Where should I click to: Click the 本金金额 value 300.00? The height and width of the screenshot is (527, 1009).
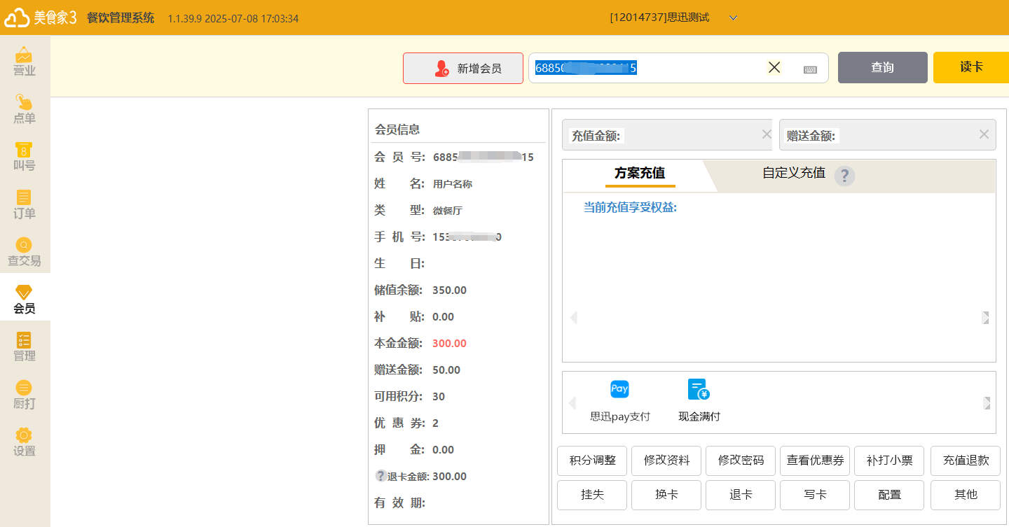click(449, 343)
